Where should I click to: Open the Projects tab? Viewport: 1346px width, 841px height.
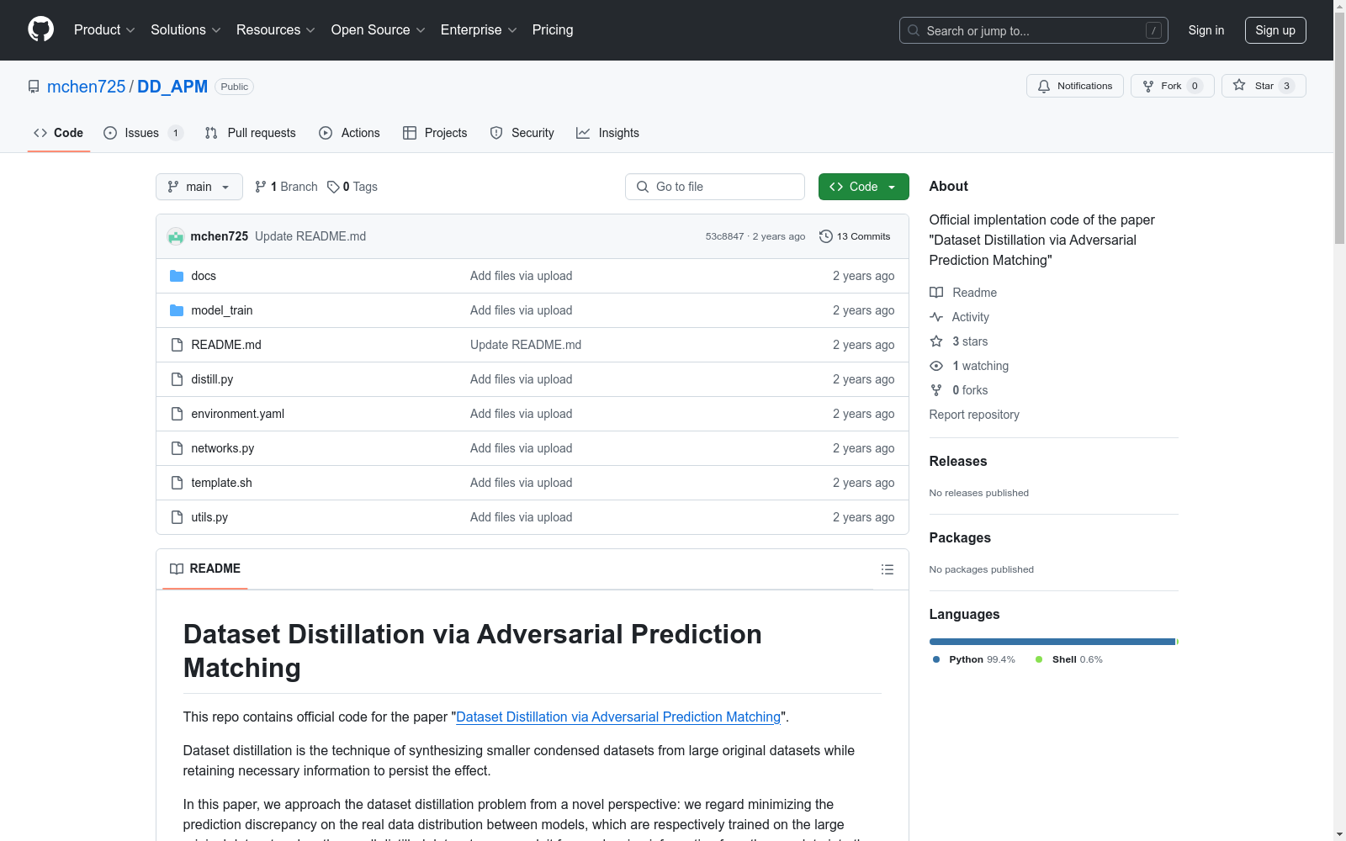point(435,133)
